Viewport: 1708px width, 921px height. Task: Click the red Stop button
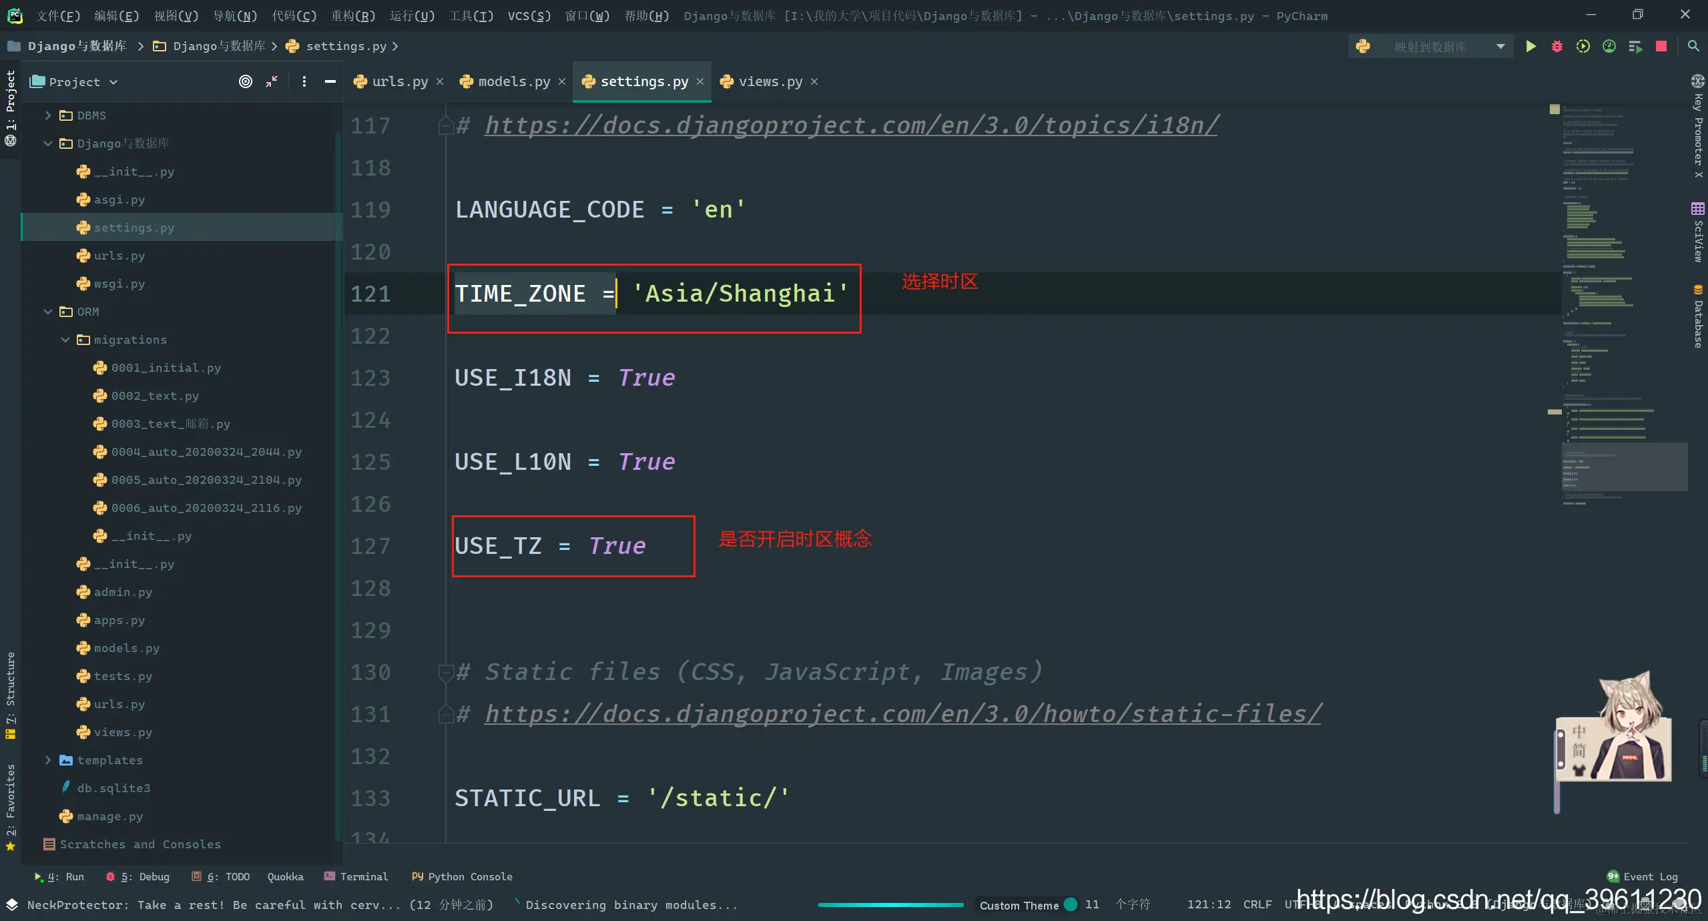1661,46
